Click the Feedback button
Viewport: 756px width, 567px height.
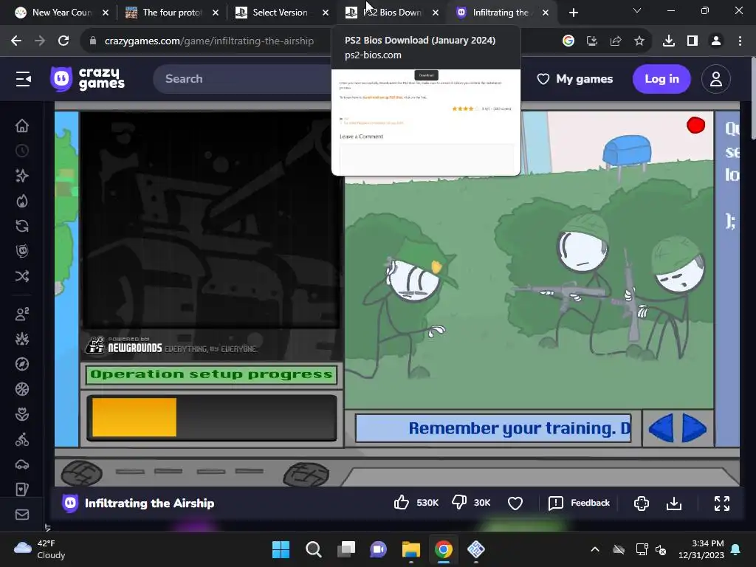point(579,503)
